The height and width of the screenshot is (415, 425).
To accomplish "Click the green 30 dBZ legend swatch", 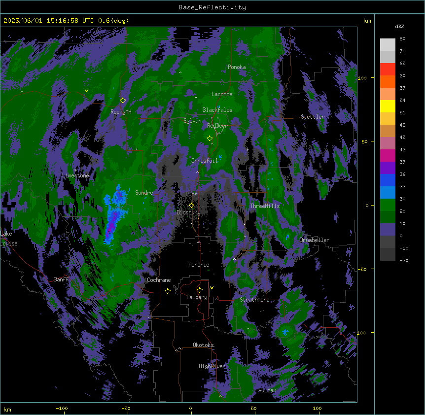I will pyautogui.click(x=388, y=205).
